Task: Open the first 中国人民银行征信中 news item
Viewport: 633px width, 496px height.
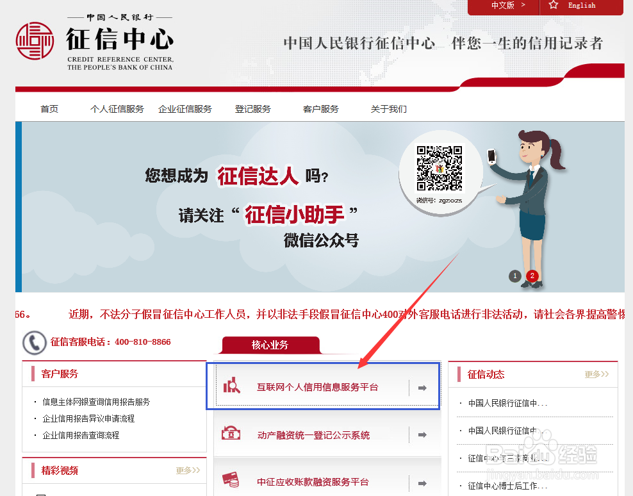Action: [508, 403]
